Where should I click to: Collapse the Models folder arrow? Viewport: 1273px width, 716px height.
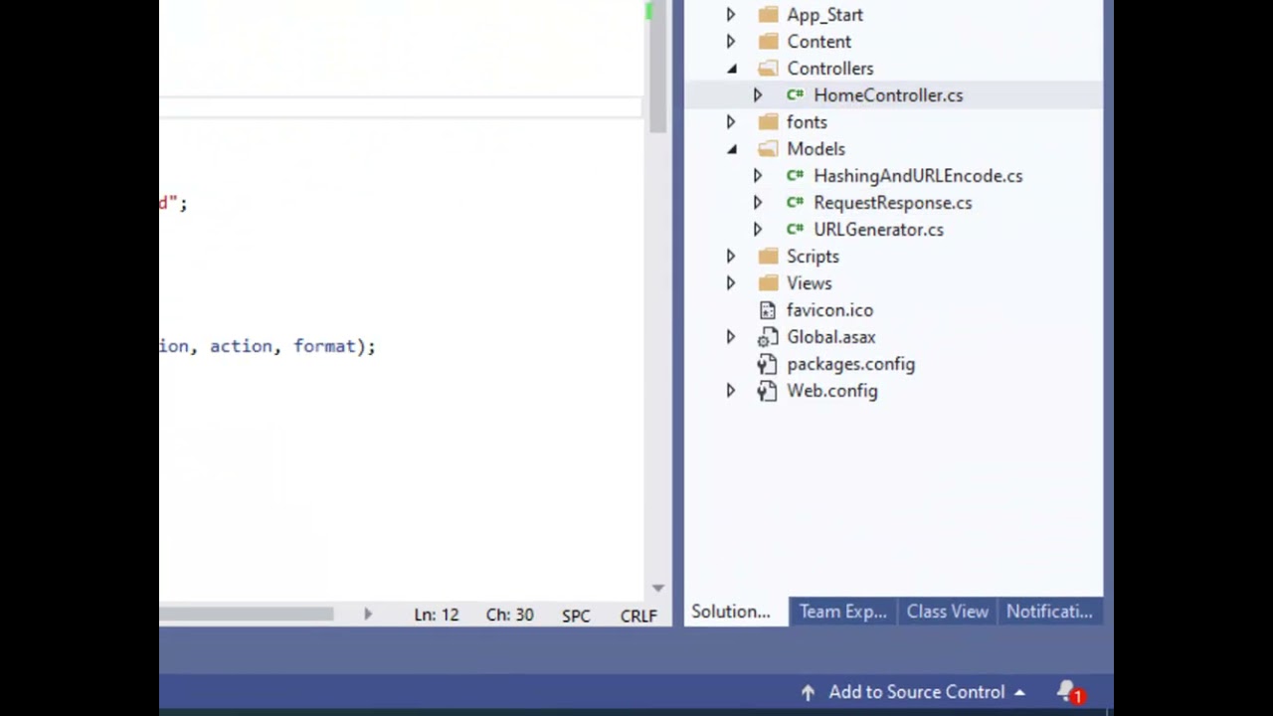coord(732,149)
